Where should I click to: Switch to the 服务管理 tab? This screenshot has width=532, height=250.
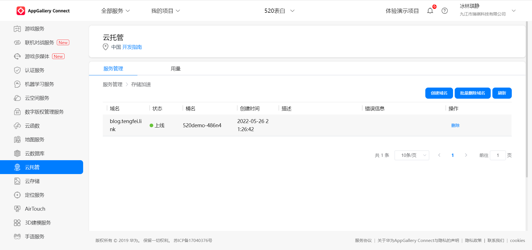[x=113, y=68]
